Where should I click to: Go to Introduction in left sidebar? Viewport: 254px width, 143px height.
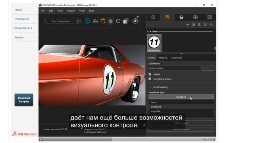pyautogui.click(x=22, y=19)
